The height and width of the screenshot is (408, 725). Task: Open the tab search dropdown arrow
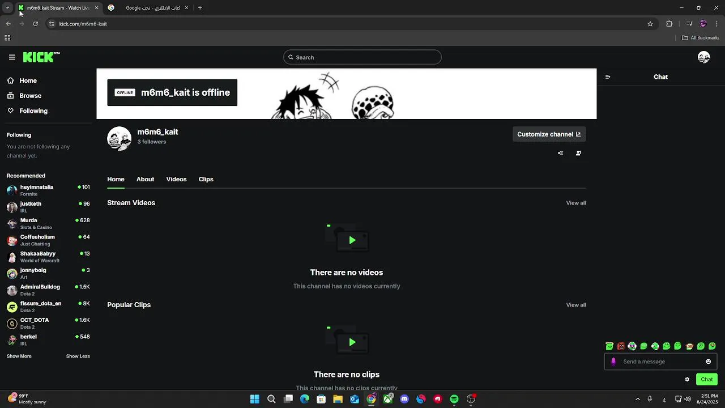7,8
